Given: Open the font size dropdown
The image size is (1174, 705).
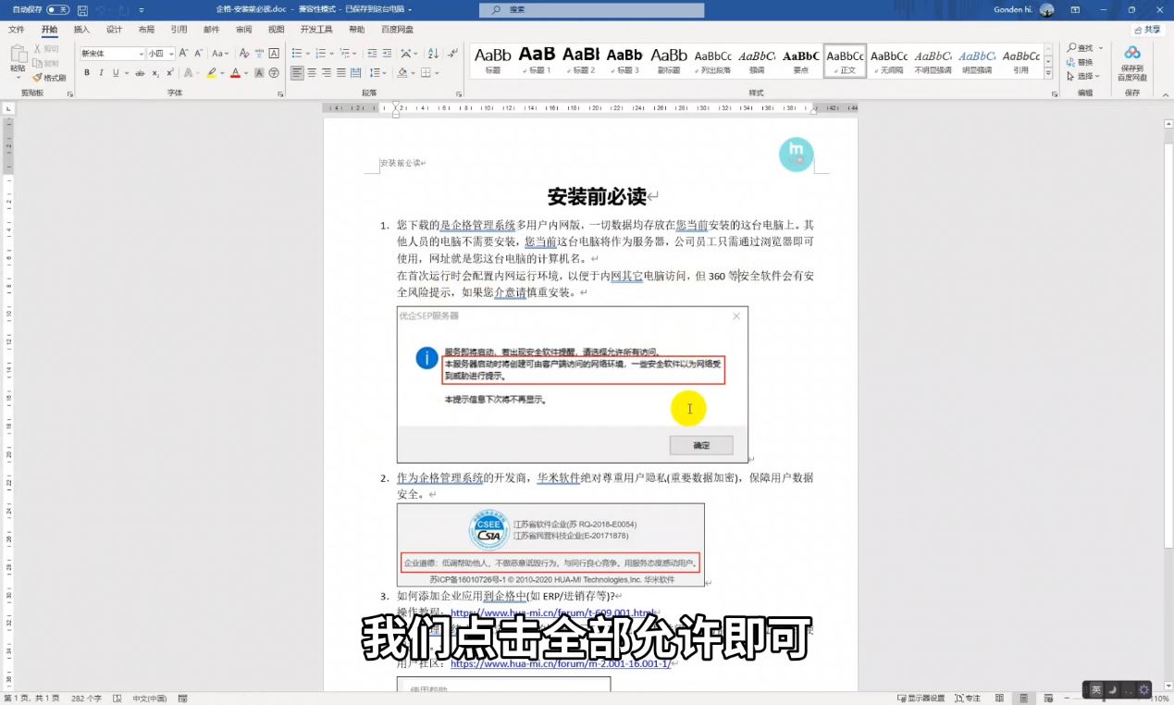Looking at the screenshot, I should pyautogui.click(x=171, y=54).
